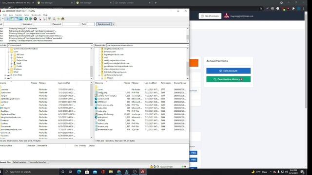
Task: Click the magnifier file search toolbar icon
Action: pyautogui.click(x=54, y=19)
